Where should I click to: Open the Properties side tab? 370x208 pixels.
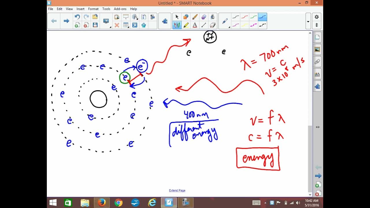point(317,74)
